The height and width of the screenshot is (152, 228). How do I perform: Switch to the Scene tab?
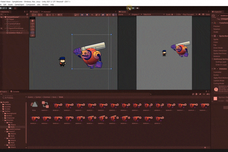click(x=34, y=12)
